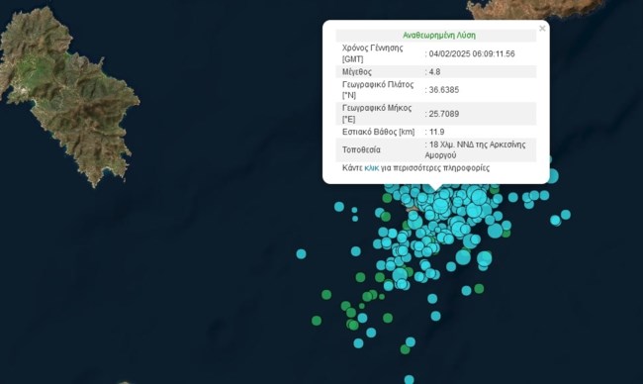Click the 'Αναθεωρημένη Λύση' popup header
The width and height of the screenshot is (643, 384).
[439, 36]
